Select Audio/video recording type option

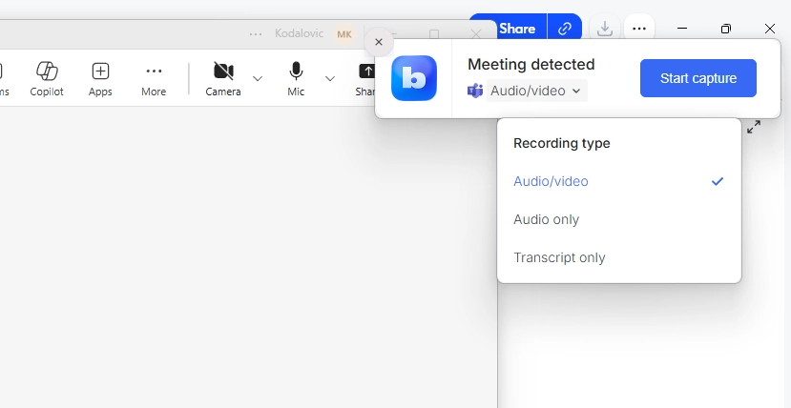click(x=619, y=181)
